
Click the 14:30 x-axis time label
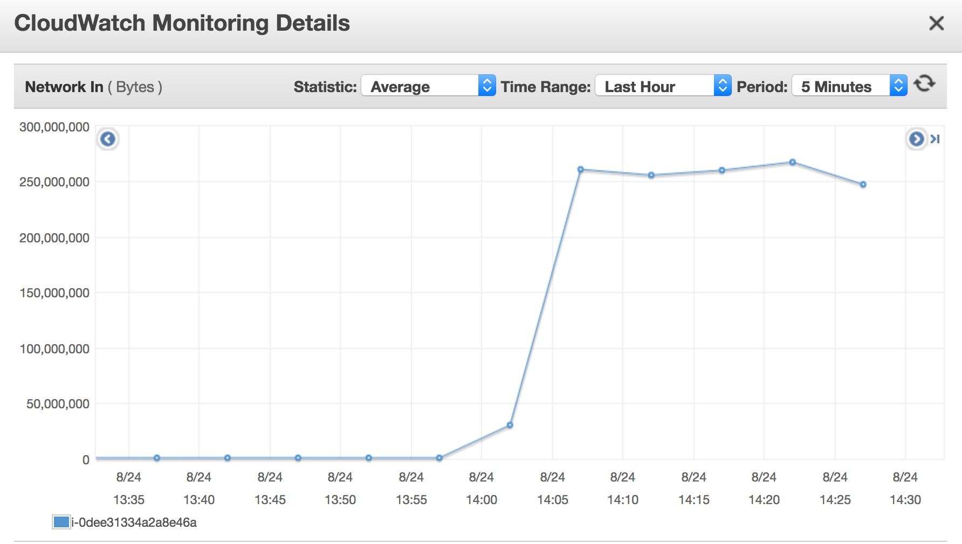tap(905, 500)
